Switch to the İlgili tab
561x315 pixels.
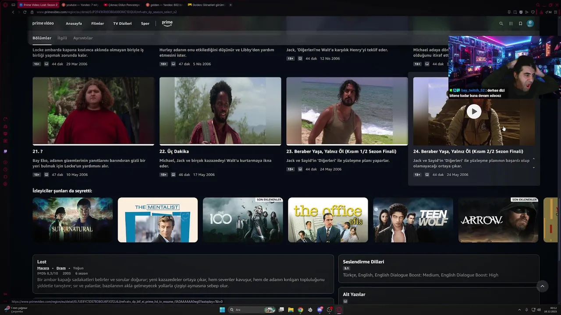pyautogui.click(x=62, y=38)
